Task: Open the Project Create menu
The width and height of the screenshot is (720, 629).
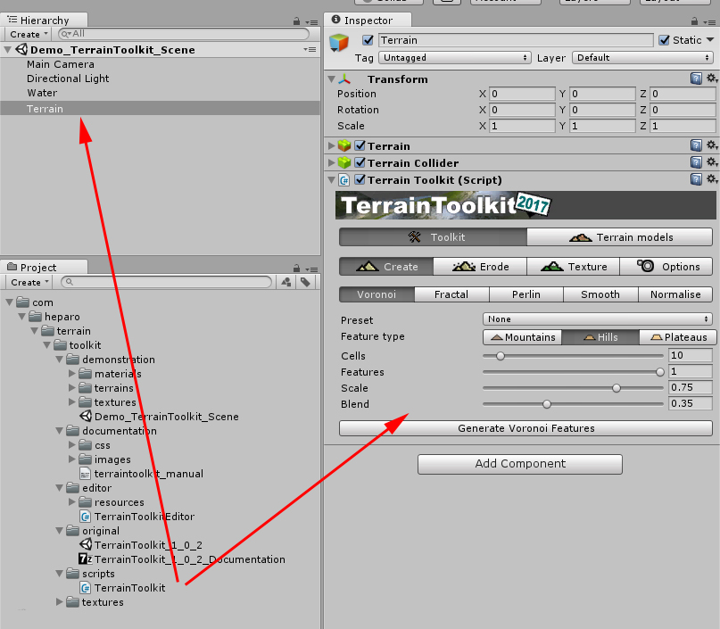Action: click(29, 282)
